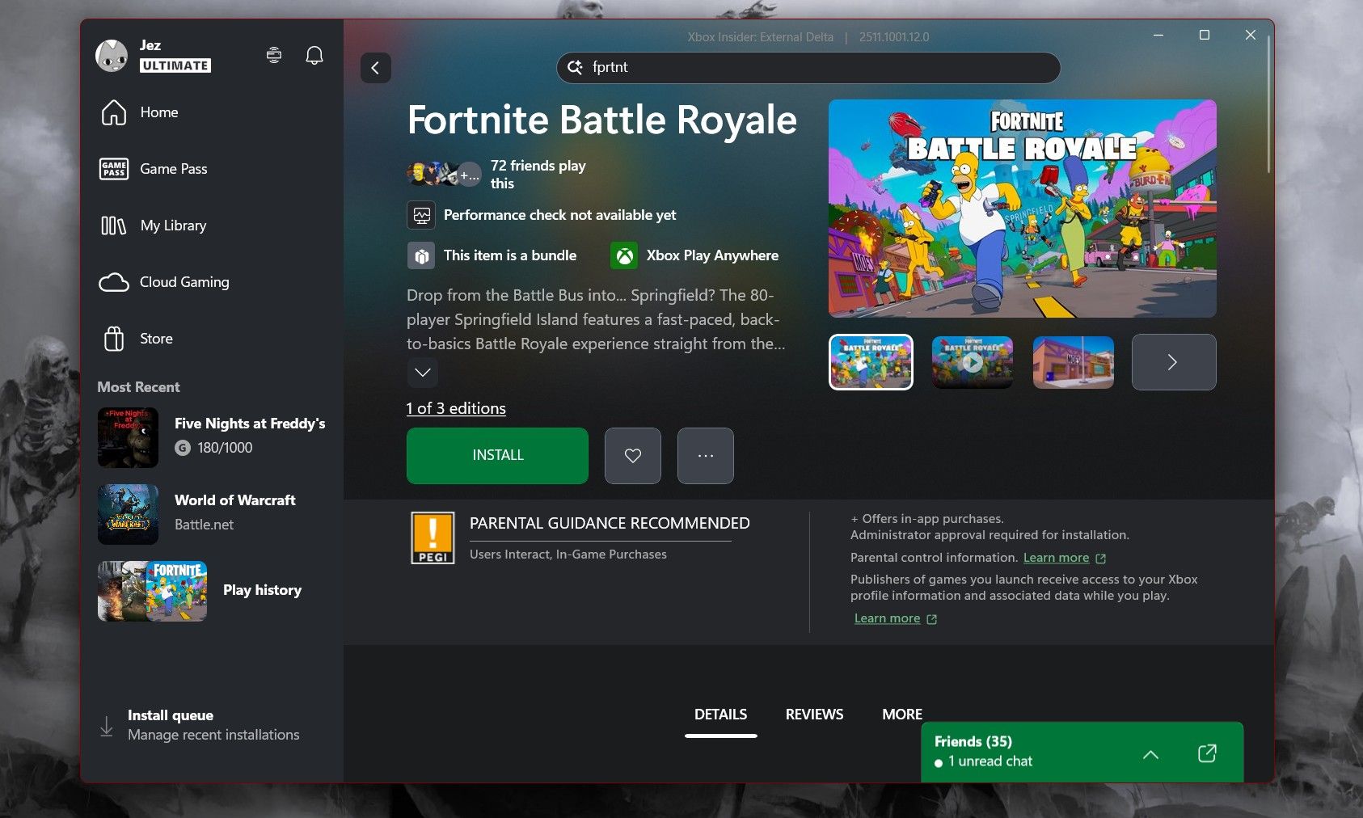Viewport: 1363px width, 818px height.
Task: Open more options with the ellipsis button
Action: coord(704,455)
